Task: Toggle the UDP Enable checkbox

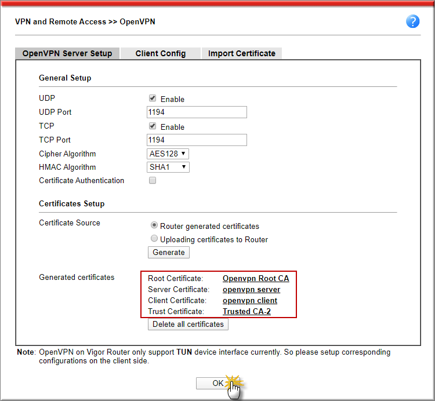Action: 153,98
